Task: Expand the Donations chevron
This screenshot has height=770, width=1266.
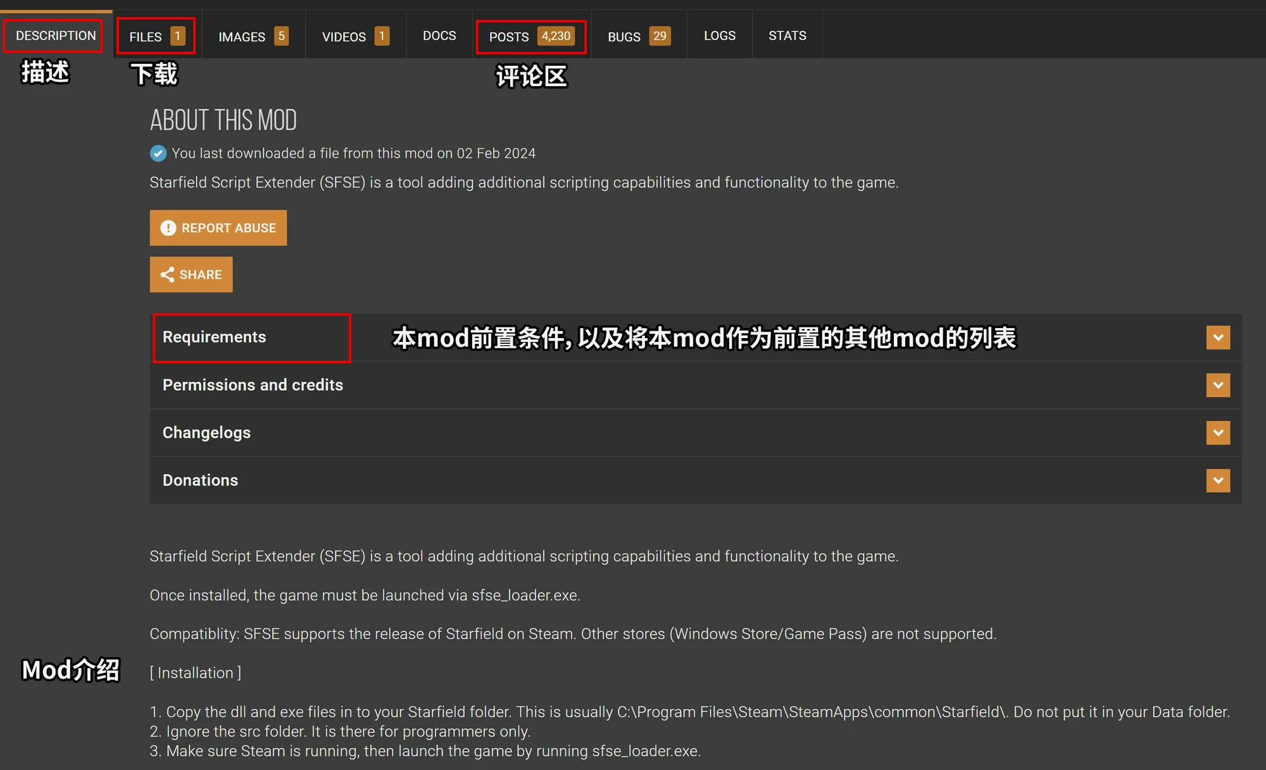Action: [1218, 481]
